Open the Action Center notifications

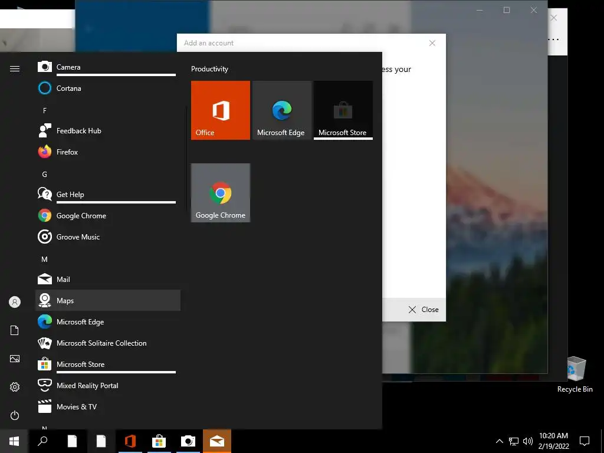tap(585, 441)
